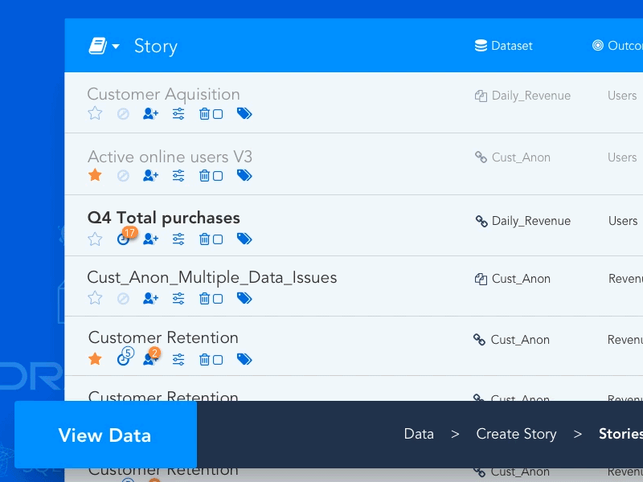643x482 pixels.
Task: Open Q4 Total purchases title
Action: point(164,218)
